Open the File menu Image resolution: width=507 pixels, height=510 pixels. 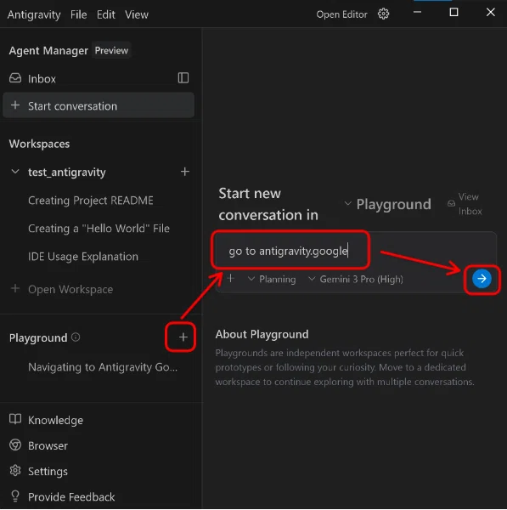pos(79,14)
